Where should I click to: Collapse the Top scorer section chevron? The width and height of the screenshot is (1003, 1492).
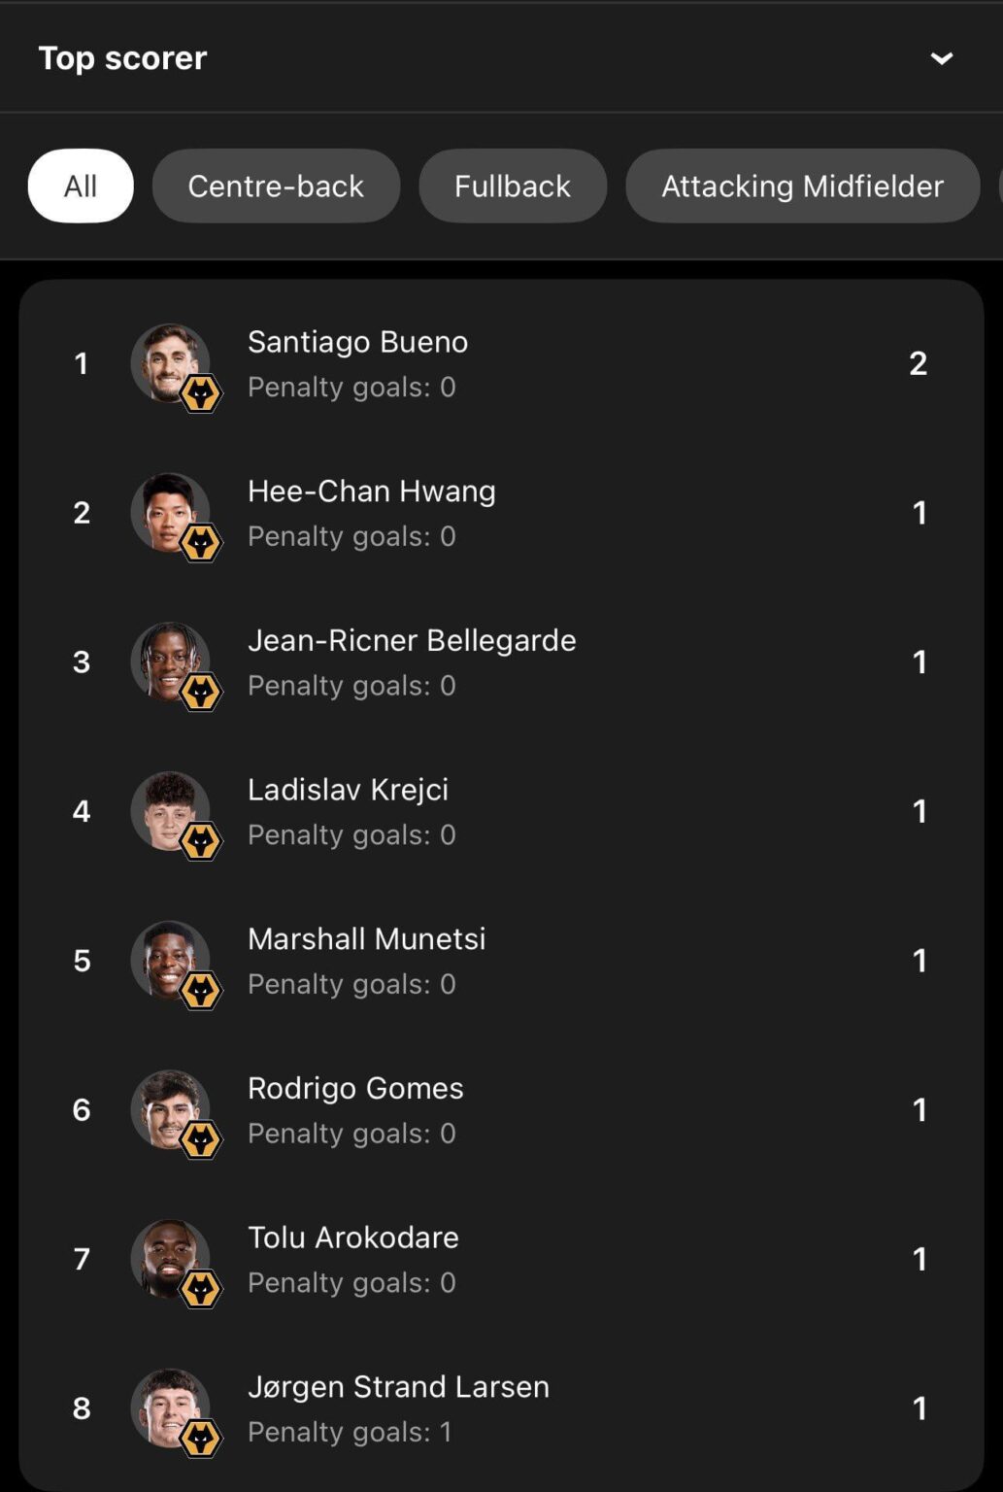click(x=941, y=58)
